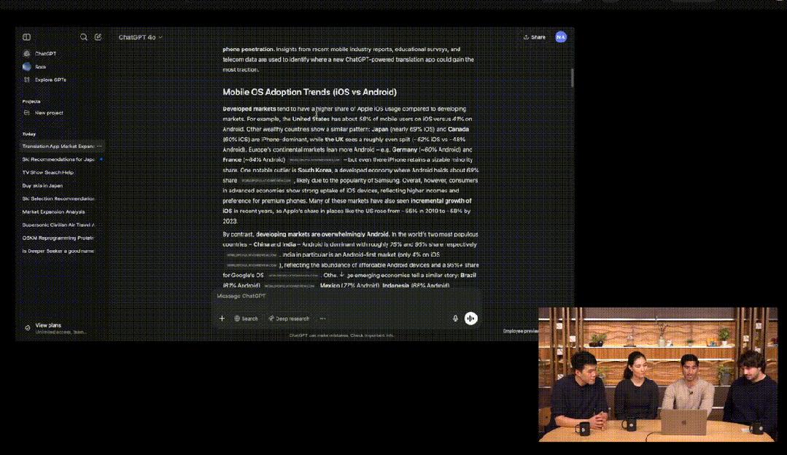Start voice mode with the waveform button
Image resolution: width=787 pixels, height=455 pixels.
pos(471,319)
